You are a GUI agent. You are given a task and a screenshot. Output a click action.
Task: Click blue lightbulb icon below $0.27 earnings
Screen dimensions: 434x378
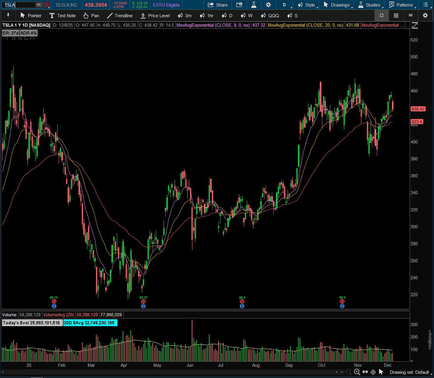coord(143,306)
